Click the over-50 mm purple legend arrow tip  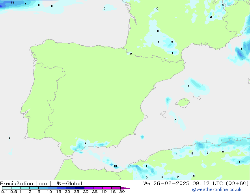click(x=125, y=188)
